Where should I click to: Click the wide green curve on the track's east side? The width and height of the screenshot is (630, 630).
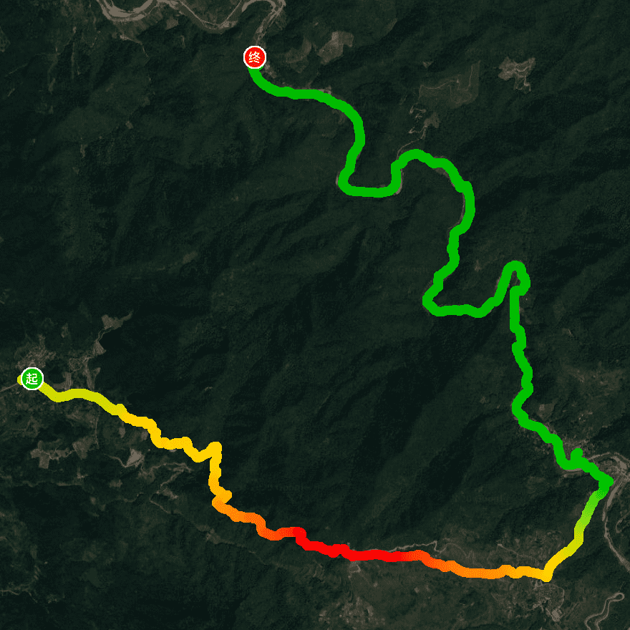pyautogui.click(x=462, y=201)
